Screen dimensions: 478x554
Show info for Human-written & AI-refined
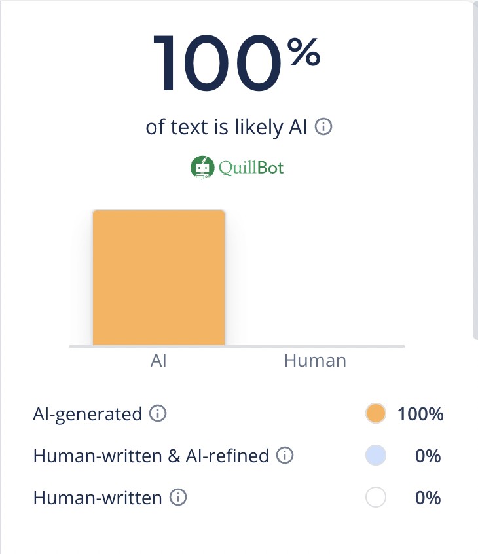284,455
